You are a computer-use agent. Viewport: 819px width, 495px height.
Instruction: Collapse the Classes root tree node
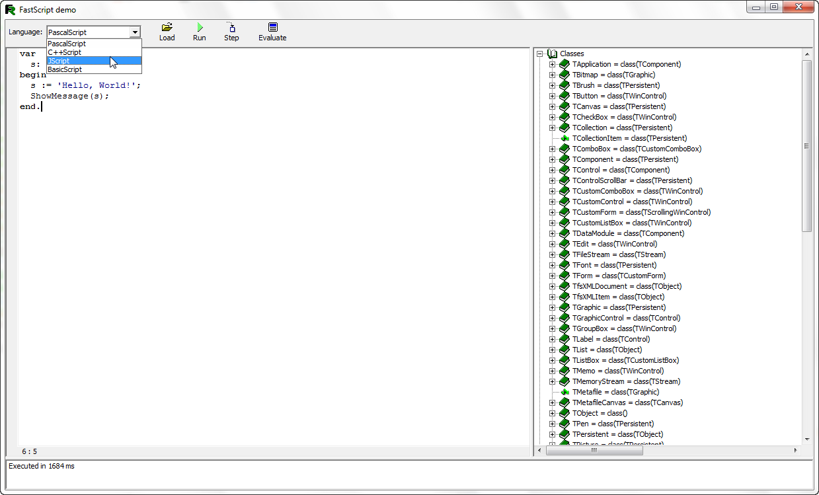pyautogui.click(x=540, y=54)
